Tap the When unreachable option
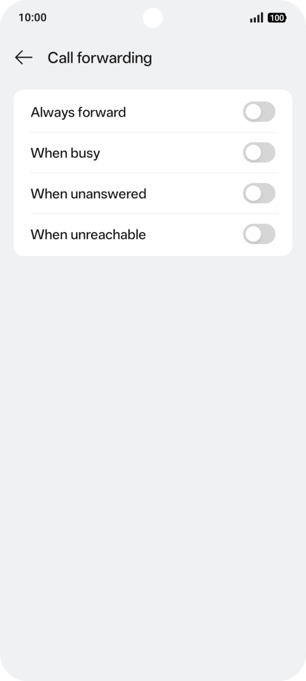This screenshot has height=681, width=306. point(153,234)
